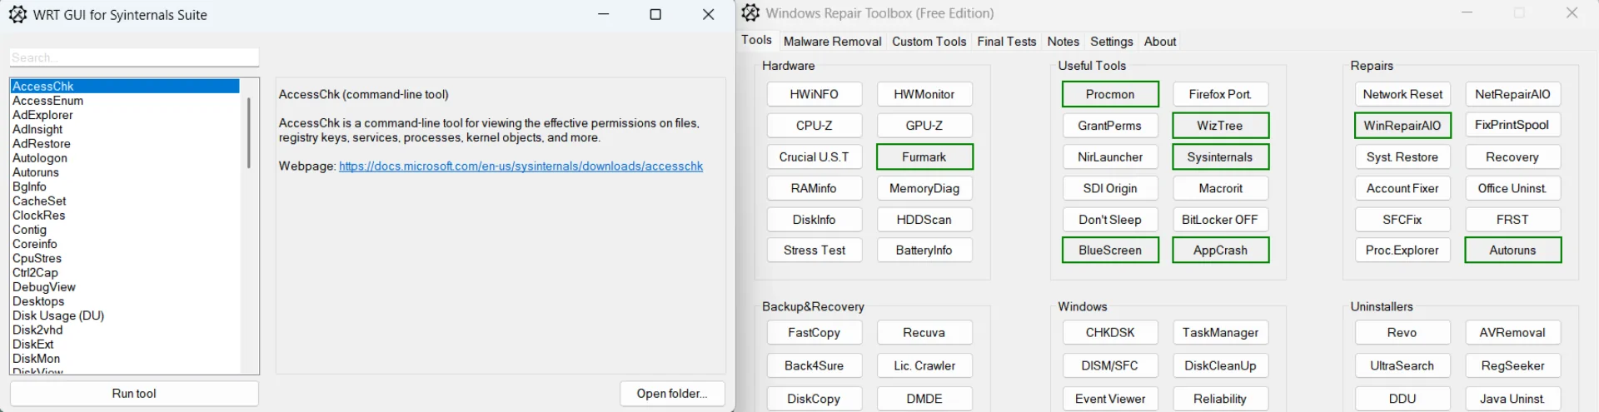Click the Autoruns button in Repairs
This screenshot has height=412, width=1599.
click(1512, 250)
